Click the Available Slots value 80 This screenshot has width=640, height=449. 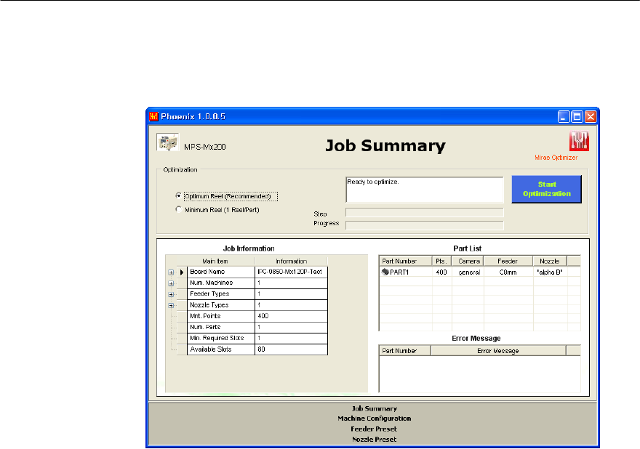tap(291, 349)
